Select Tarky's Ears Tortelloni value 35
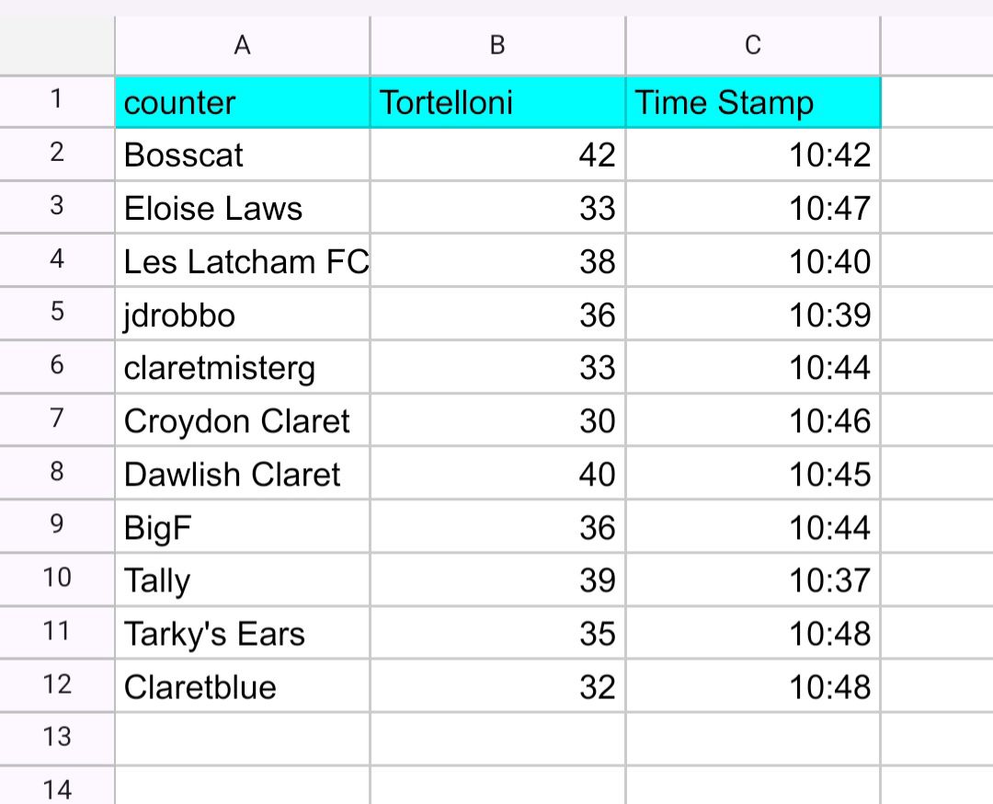Screen dimensions: 993x804 [x=497, y=634]
